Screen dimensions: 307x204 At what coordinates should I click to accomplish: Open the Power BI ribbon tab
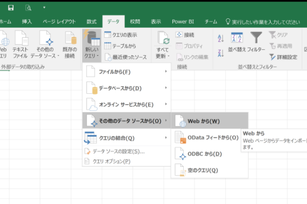pos(182,22)
